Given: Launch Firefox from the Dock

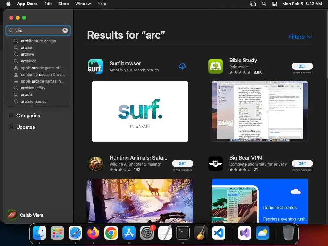Looking at the screenshot, I should [93, 233].
